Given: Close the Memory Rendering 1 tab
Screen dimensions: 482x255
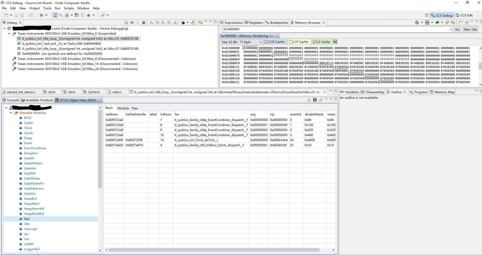Looking at the screenshot, I should [x=277, y=36].
